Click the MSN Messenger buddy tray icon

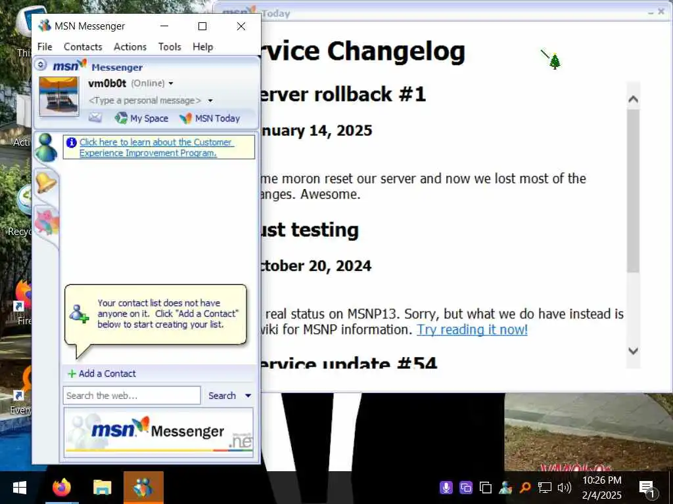[505, 488]
